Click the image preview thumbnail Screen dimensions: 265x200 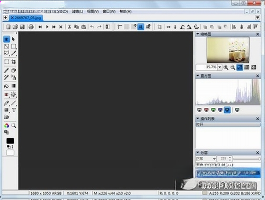point(228,50)
